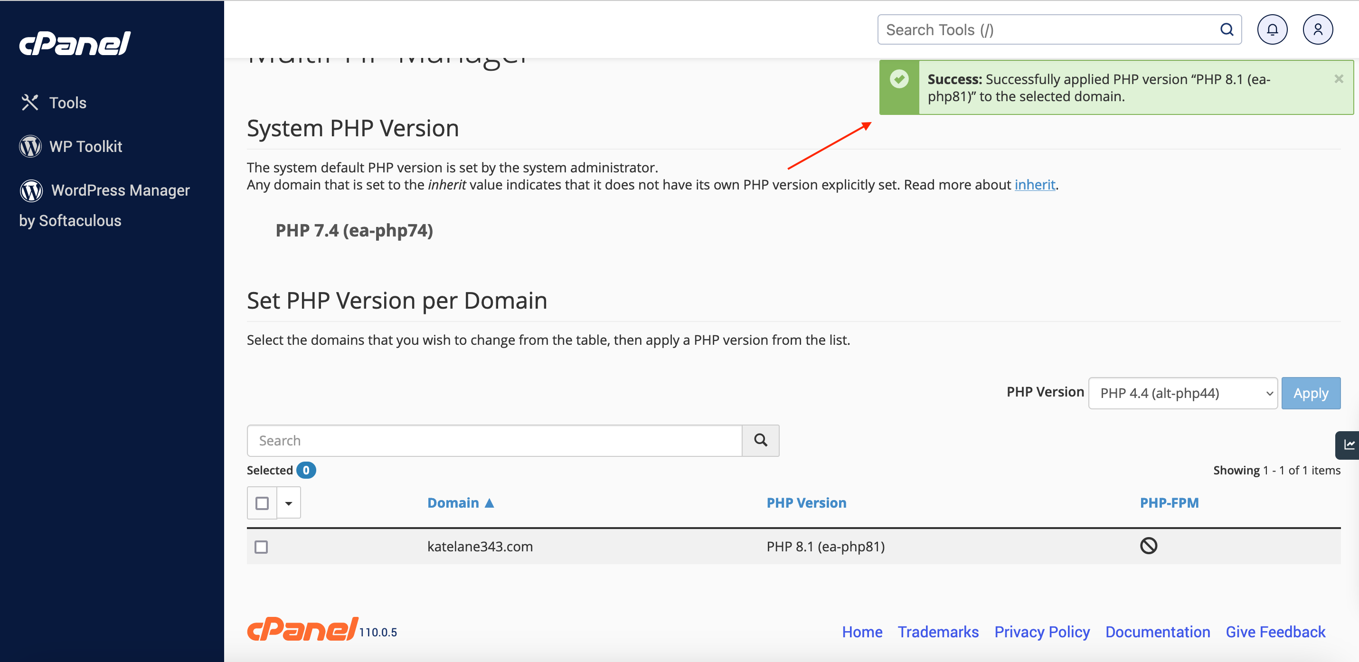Screen dimensions: 1359x662
Task: Dismiss the success notification with the X
Action: tap(1339, 79)
